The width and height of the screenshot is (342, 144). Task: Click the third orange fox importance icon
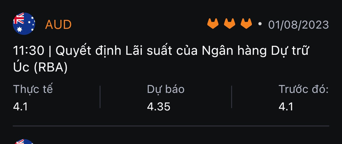[246, 24]
